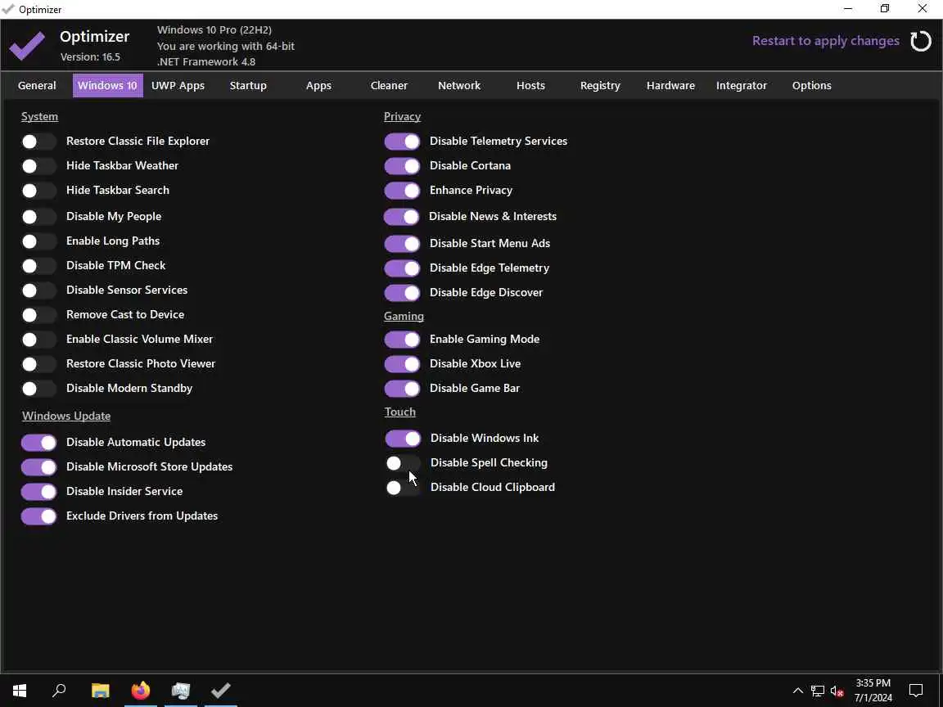Screen dimensions: 943x707
Task: Show hidden system tray icons
Action: click(797, 691)
